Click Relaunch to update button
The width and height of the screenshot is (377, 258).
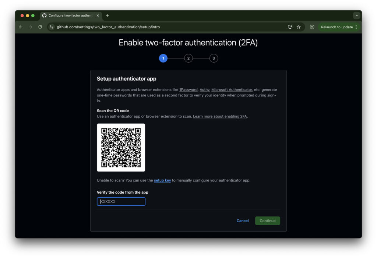point(337,27)
